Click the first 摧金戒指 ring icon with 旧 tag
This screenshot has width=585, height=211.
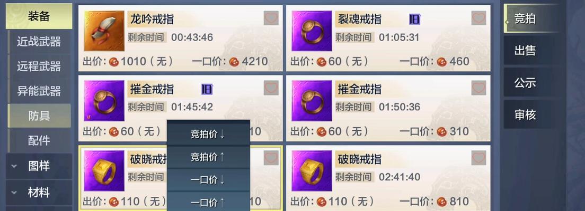(104, 101)
